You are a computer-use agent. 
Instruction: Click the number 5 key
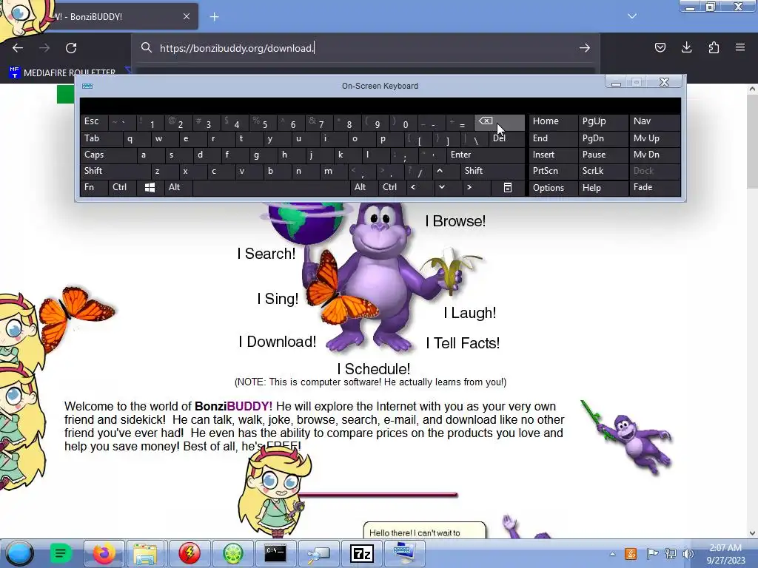point(264,123)
